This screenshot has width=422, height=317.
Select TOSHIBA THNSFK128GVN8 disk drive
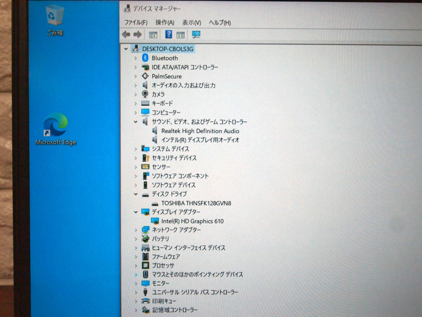point(196,203)
